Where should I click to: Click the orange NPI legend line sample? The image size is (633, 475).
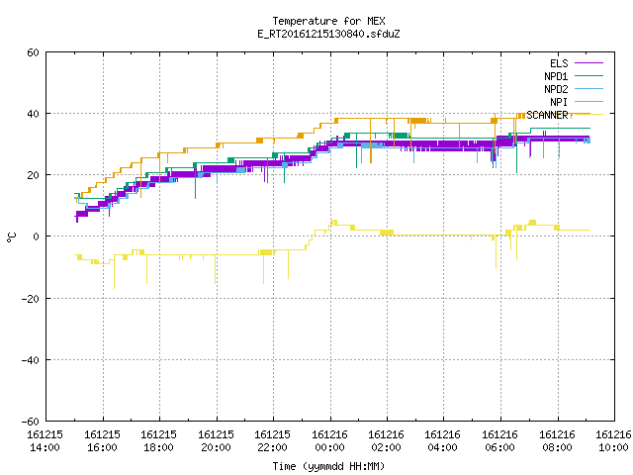pos(588,101)
